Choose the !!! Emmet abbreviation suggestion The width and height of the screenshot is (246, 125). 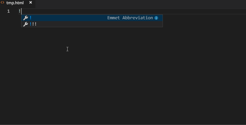tap(33, 24)
